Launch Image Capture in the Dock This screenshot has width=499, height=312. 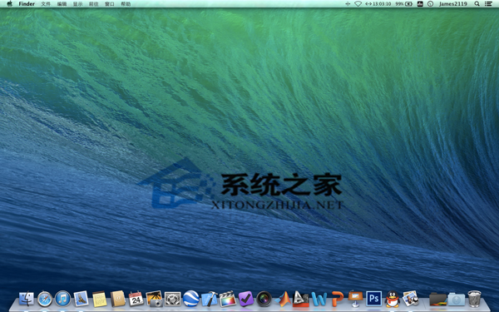(x=155, y=299)
